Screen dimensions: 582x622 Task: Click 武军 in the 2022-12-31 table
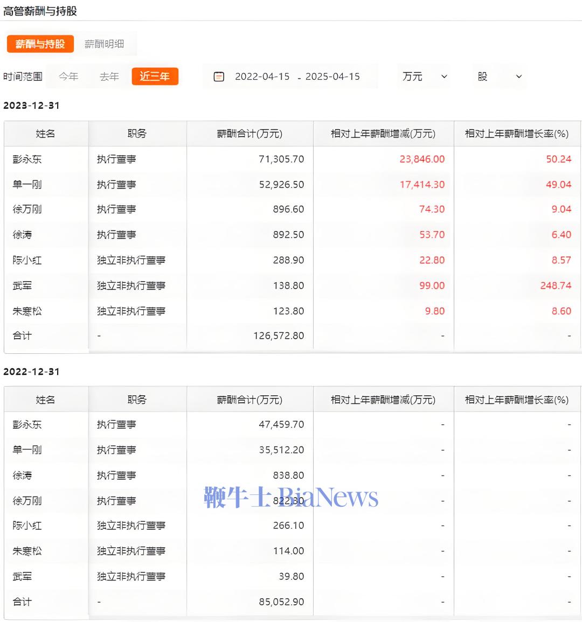[x=22, y=576]
